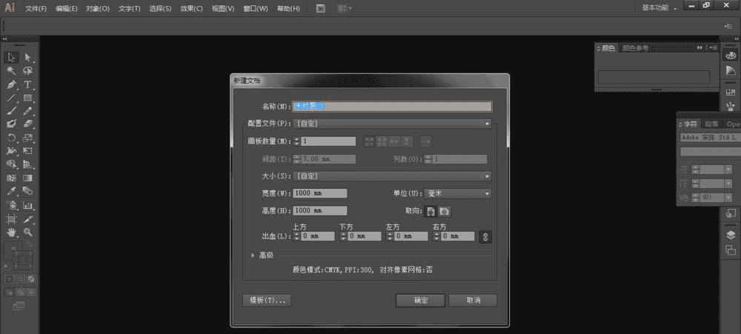Select the Eyedropper tool
Image resolution: width=741 pixels, height=334 pixels.
coord(12,191)
